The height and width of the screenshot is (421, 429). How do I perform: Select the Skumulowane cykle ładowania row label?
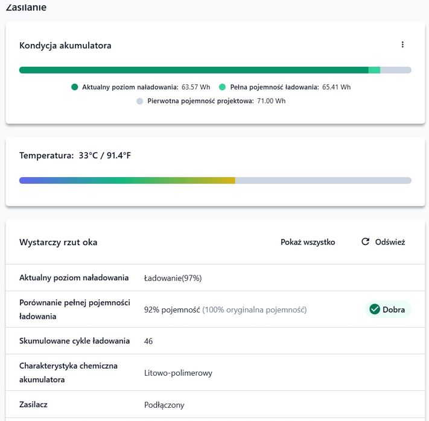click(74, 341)
